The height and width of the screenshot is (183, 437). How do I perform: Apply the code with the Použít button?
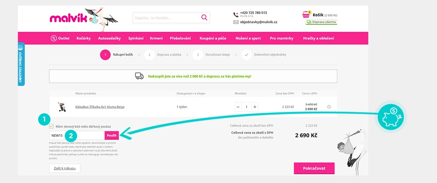click(112, 135)
